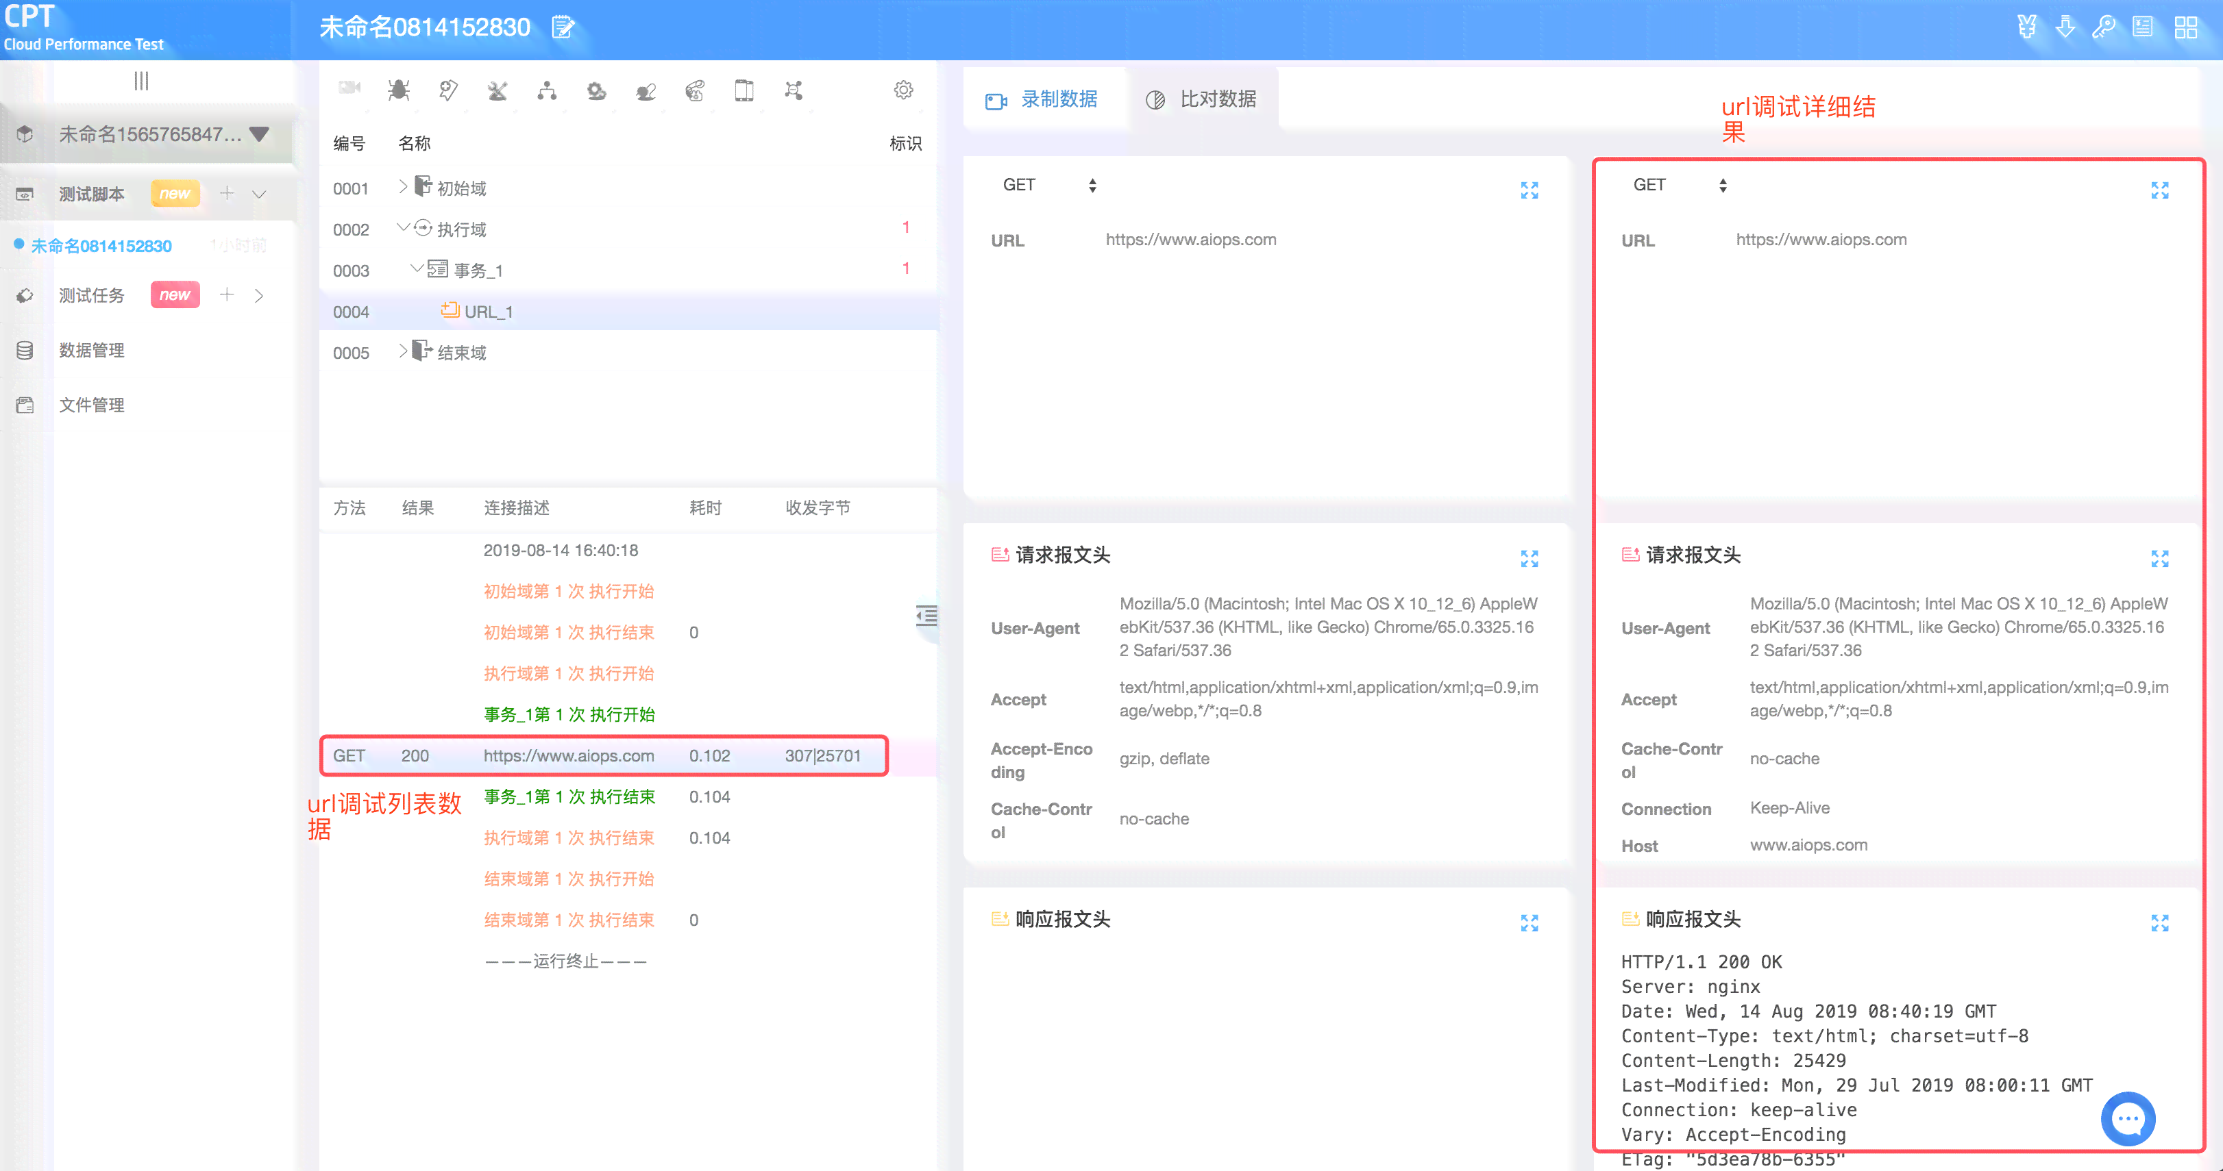Click the download arrow icon in top bar
Image resolution: width=2223 pixels, height=1171 pixels.
(x=2066, y=27)
